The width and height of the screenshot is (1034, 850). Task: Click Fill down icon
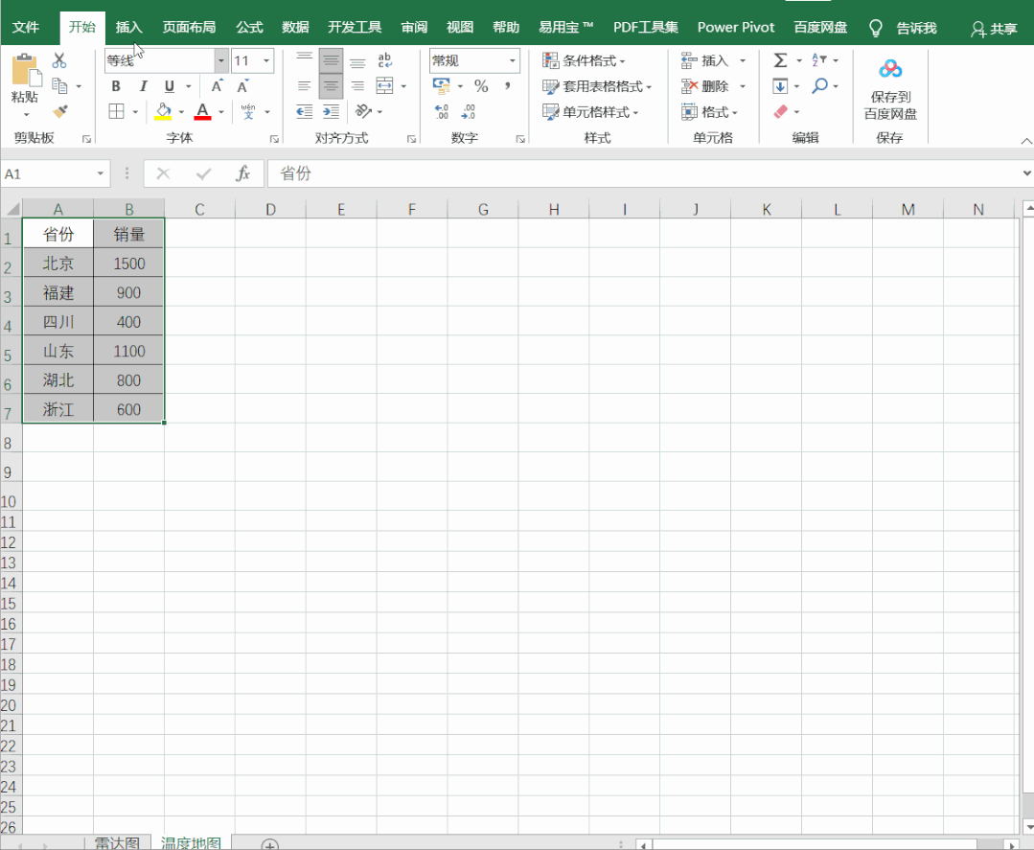[780, 86]
